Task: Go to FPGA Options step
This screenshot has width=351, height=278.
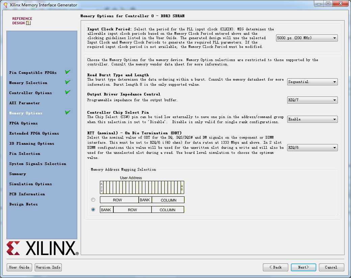Action: click(24, 123)
